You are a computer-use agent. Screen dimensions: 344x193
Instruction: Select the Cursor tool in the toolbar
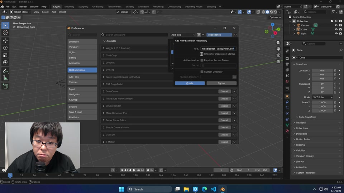coord(5,33)
